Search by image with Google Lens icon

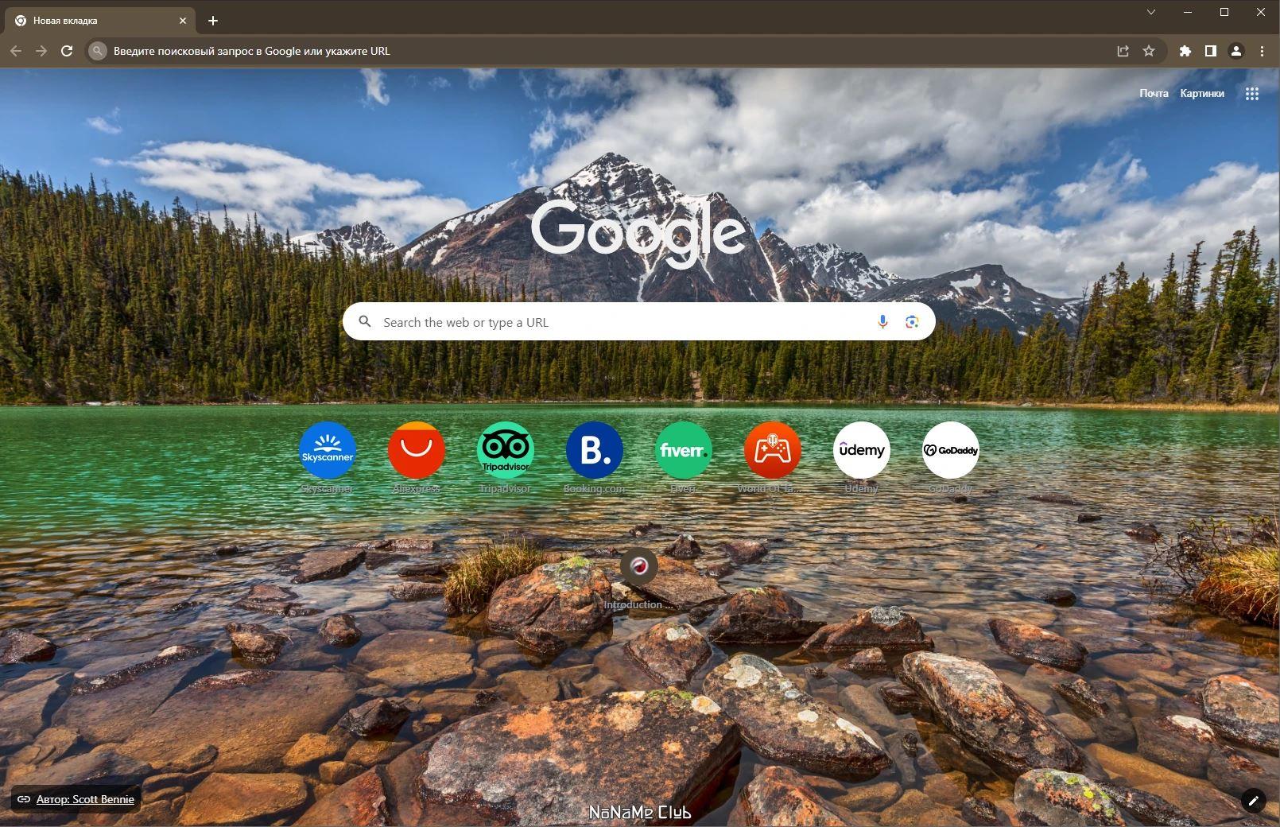click(x=912, y=322)
